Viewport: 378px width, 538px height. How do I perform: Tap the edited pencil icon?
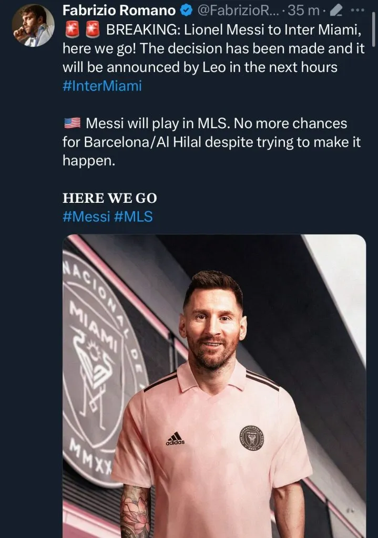338,10
